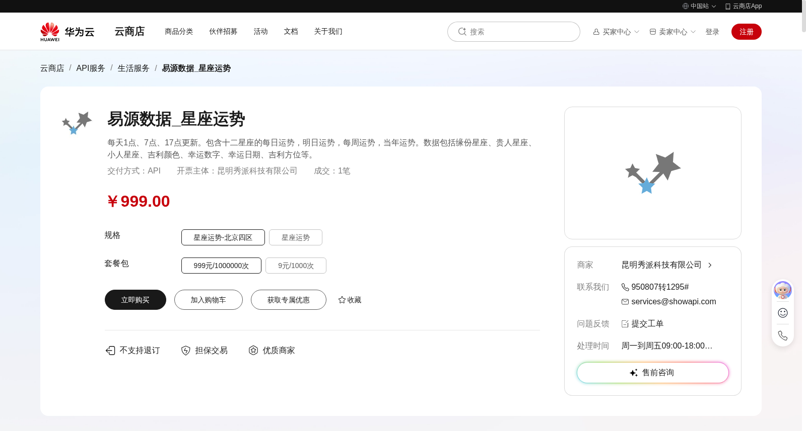806x431 pixels.
Task: Click the buyer center person icon
Action: (596, 32)
